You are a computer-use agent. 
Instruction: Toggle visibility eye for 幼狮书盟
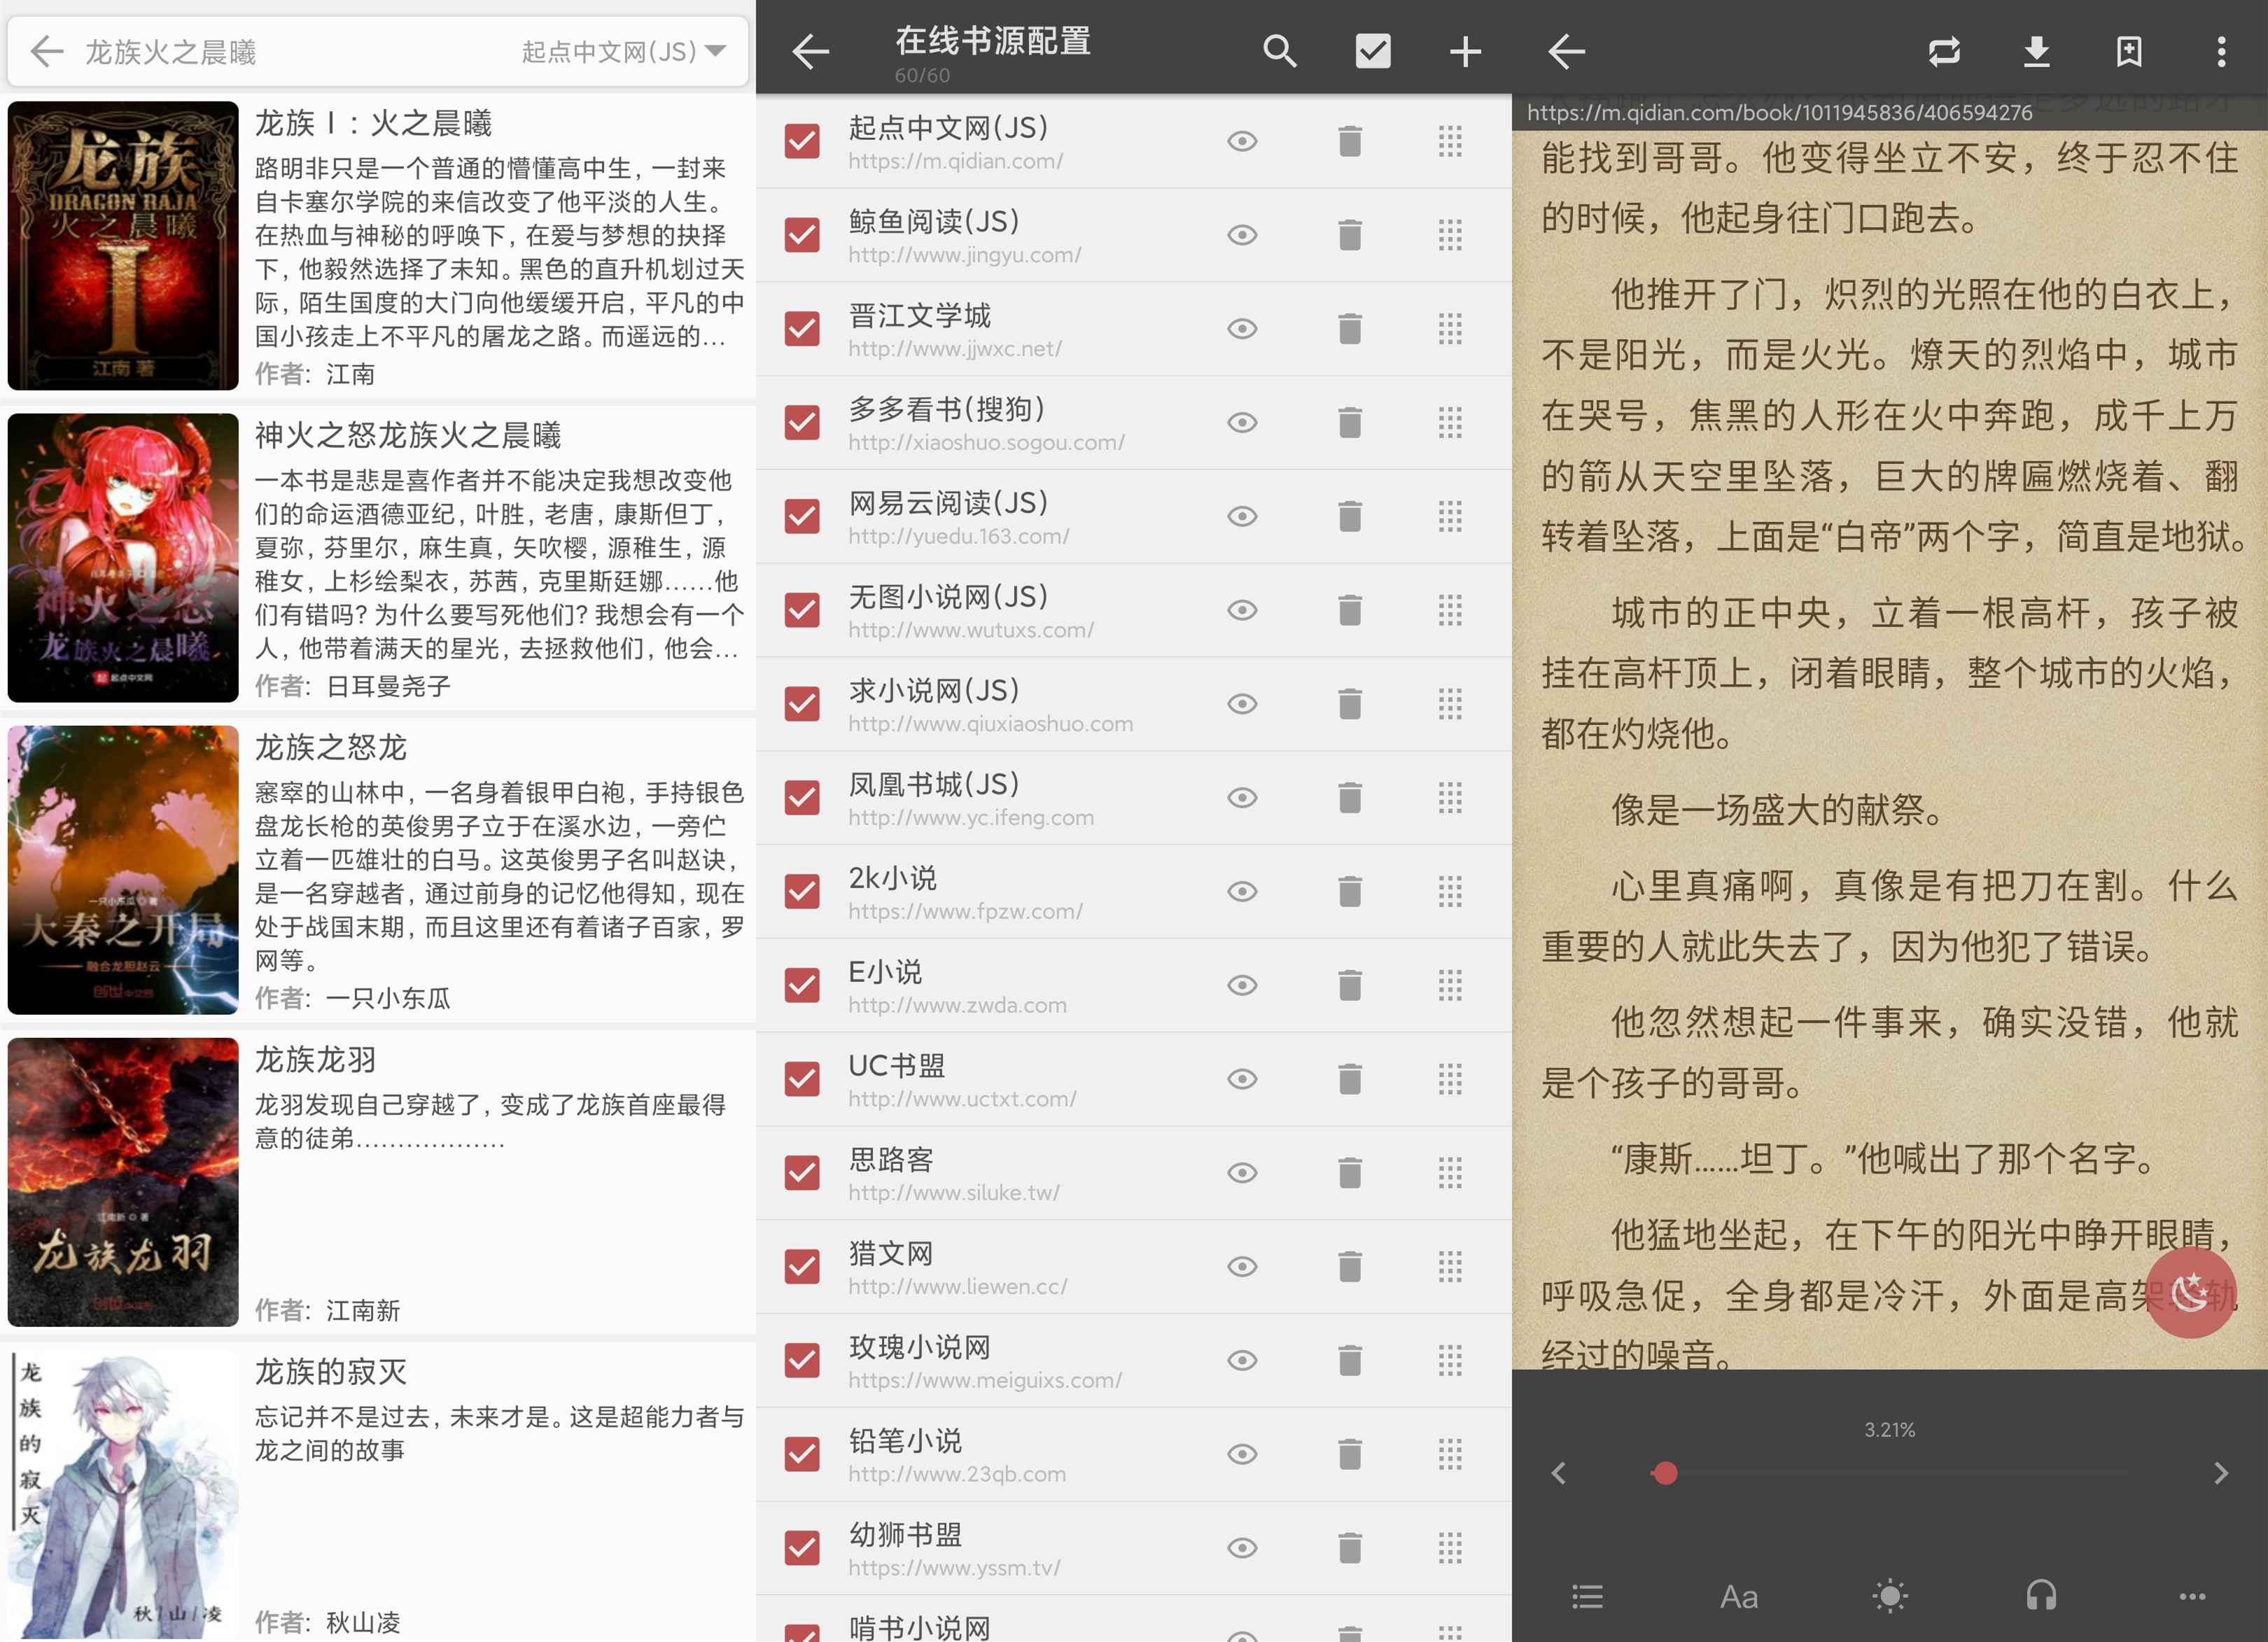[x=1242, y=1548]
